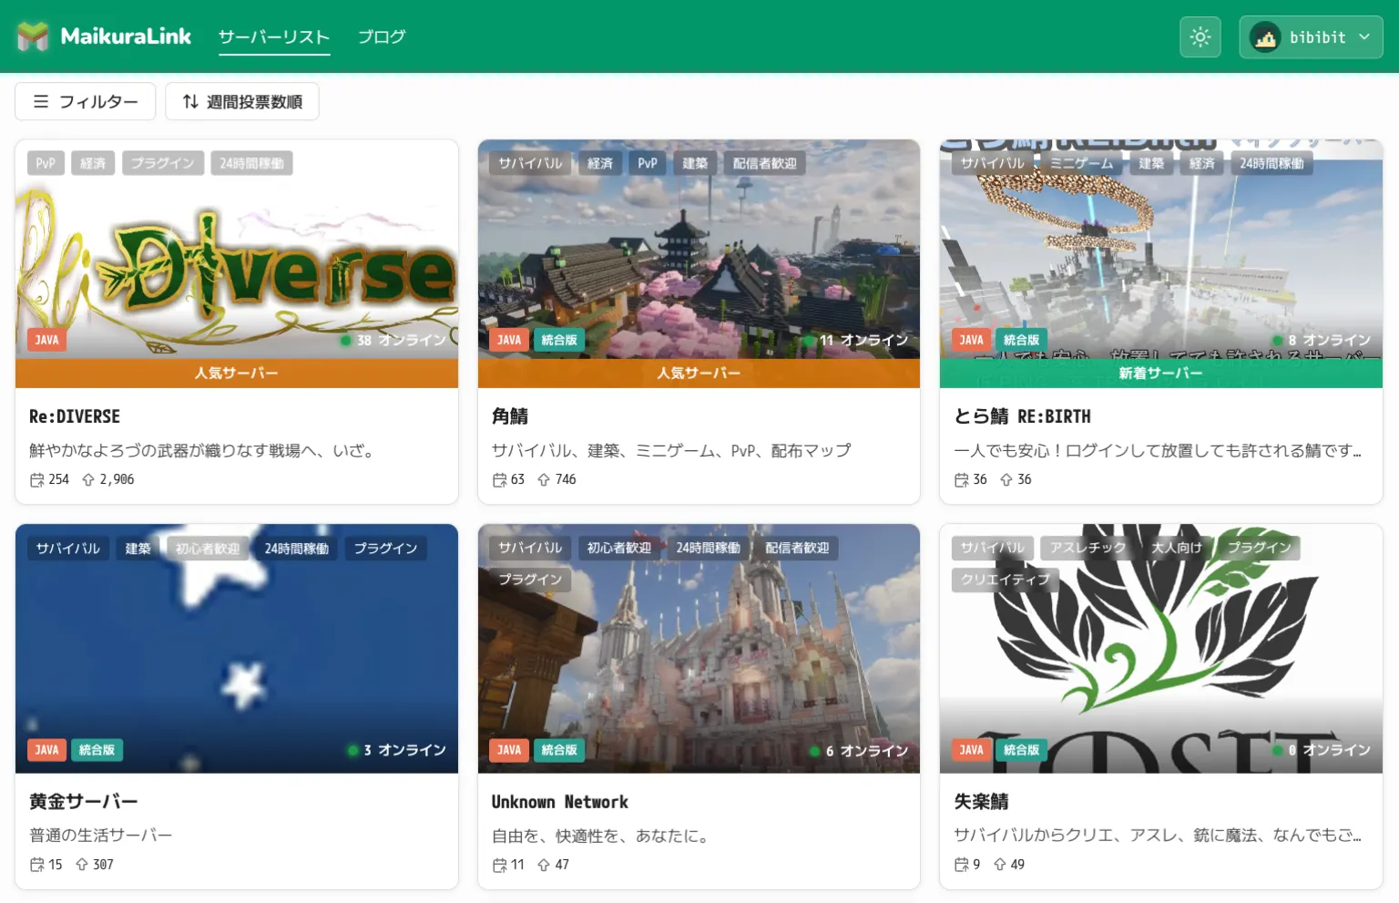
Task: Click the 統合版 badge on 角鯖 card
Action: pyautogui.click(x=559, y=340)
